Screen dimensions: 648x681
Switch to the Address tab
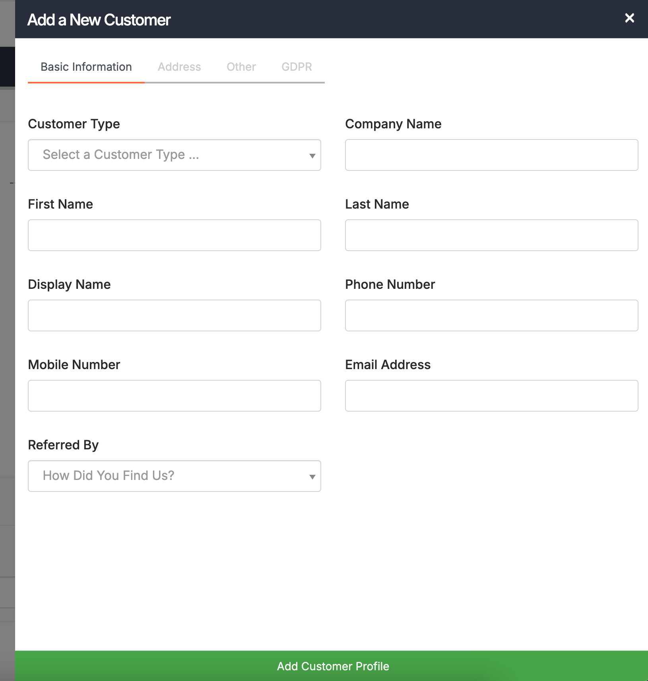(x=179, y=67)
